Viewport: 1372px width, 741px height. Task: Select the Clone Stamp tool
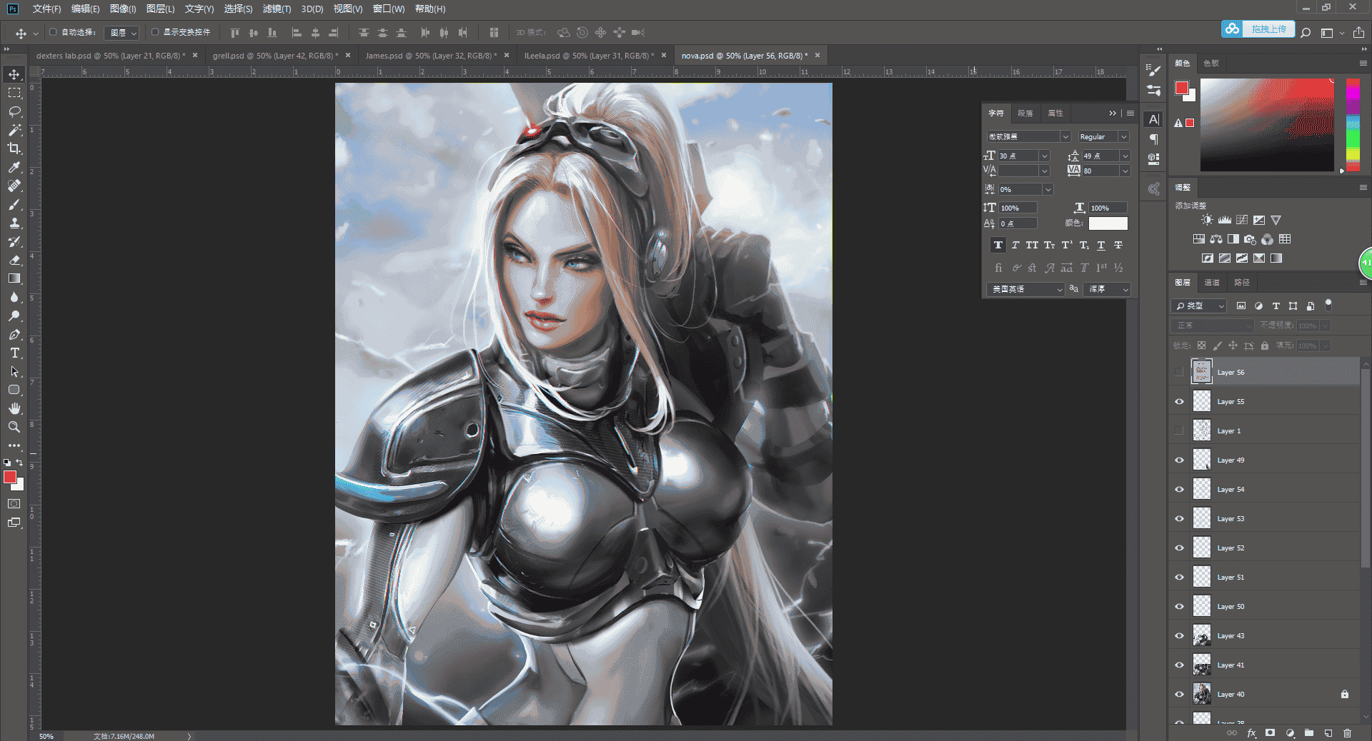coord(14,223)
